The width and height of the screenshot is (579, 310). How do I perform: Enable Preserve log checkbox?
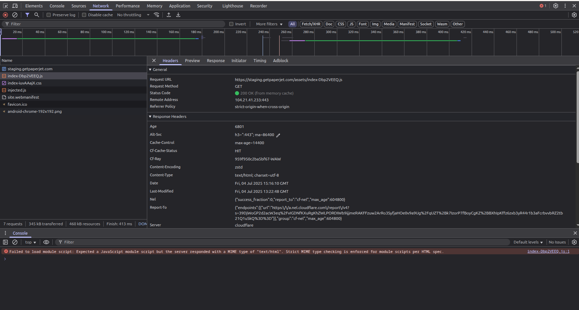49,15
